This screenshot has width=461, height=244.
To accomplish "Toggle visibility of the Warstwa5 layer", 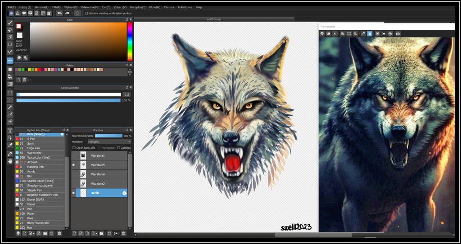I will click(73, 165).
